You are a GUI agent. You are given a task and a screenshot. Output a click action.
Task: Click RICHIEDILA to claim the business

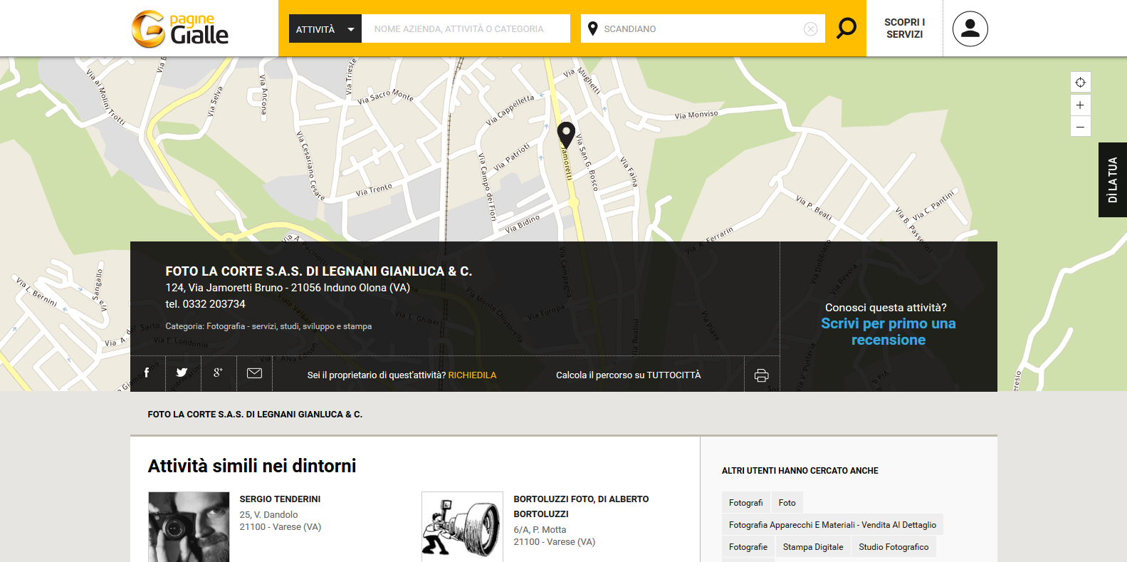pyautogui.click(x=472, y=375)
